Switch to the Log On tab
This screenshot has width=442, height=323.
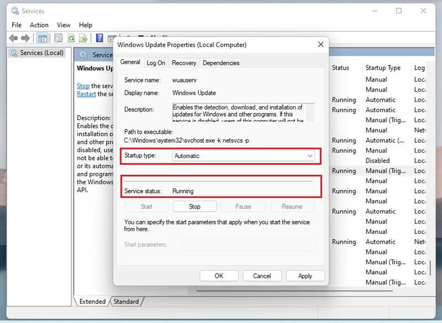(x=156, y=63)
